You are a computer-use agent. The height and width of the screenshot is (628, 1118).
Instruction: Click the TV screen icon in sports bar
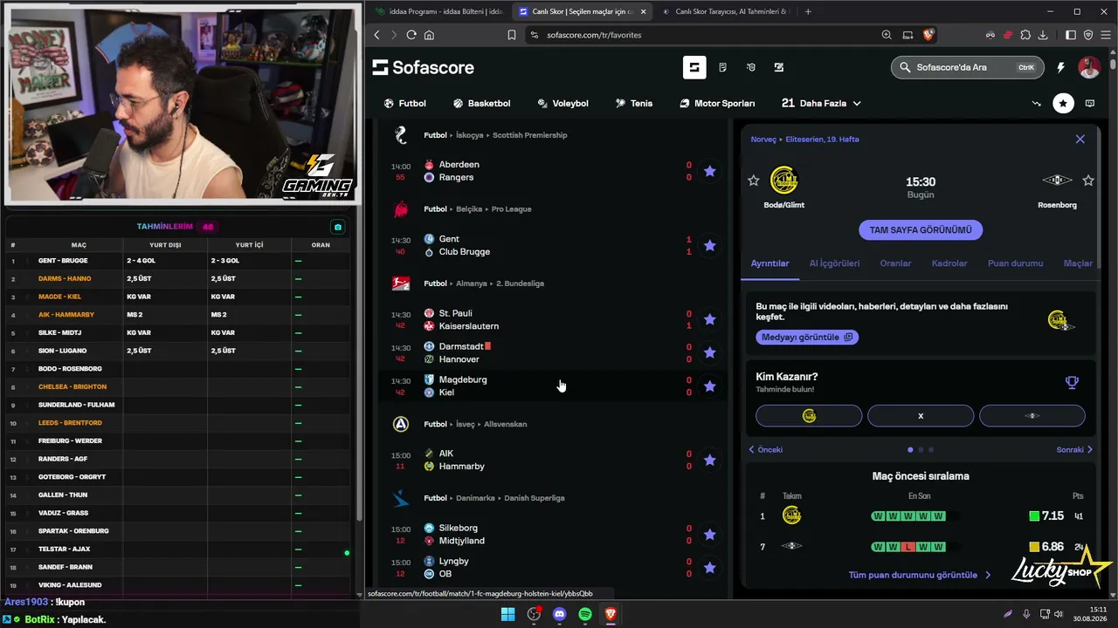click(1089, 103)
